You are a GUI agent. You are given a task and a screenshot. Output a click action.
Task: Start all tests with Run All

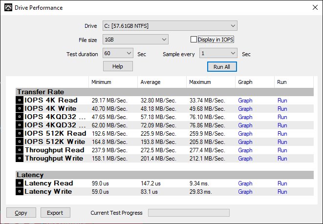coord(222,67)
